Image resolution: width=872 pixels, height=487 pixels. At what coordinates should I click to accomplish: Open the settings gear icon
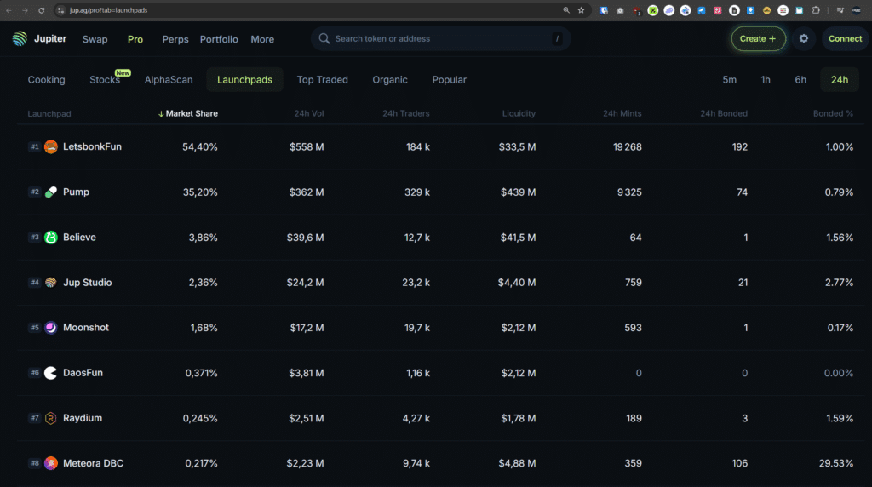(x=804, y=38)
